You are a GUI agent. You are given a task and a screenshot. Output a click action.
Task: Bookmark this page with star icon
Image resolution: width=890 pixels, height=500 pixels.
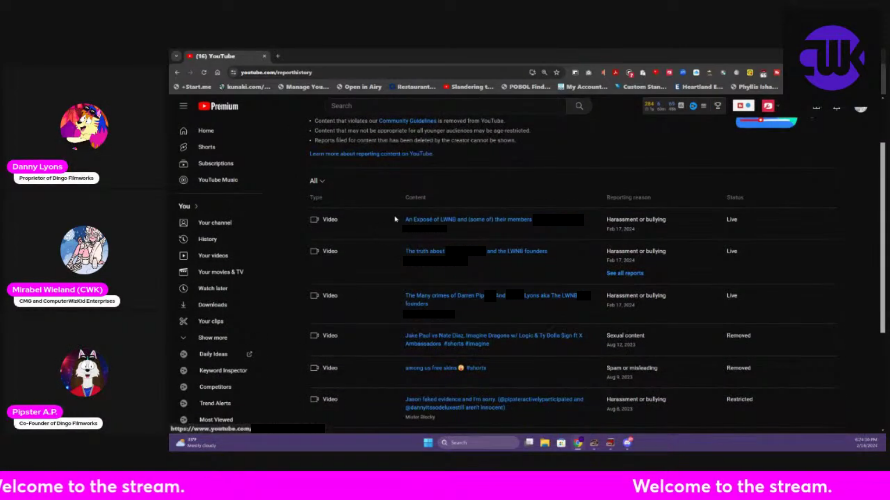tap(557, 73)
